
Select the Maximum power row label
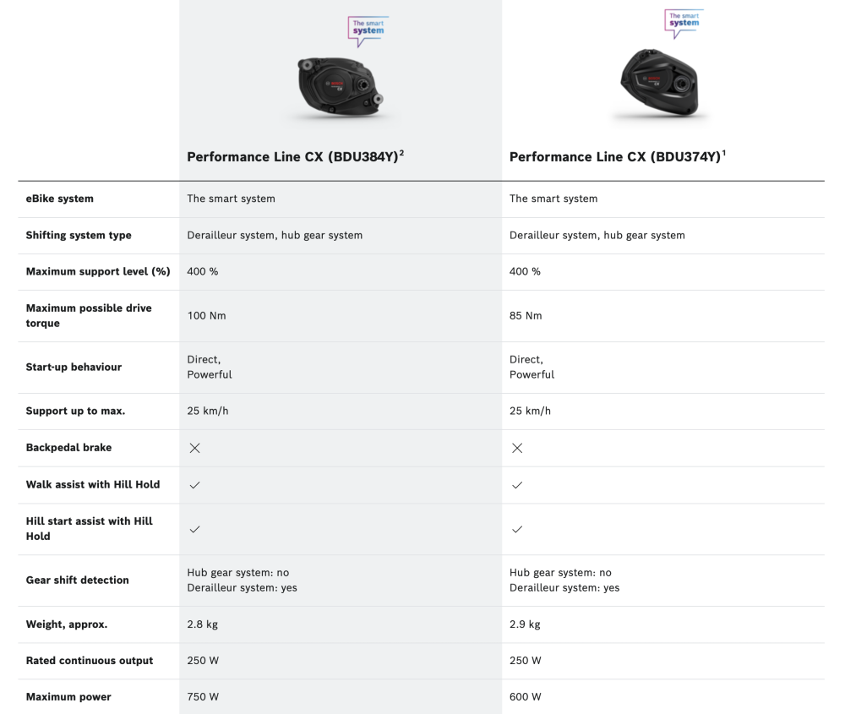point(68,697)
